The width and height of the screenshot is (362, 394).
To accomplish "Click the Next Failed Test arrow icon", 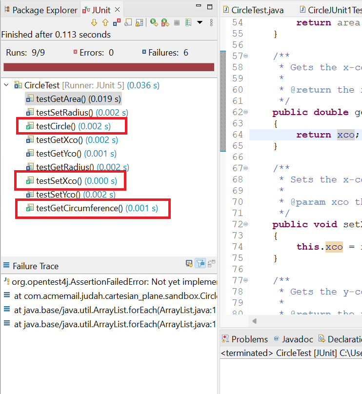I will [x=95, y=22].
